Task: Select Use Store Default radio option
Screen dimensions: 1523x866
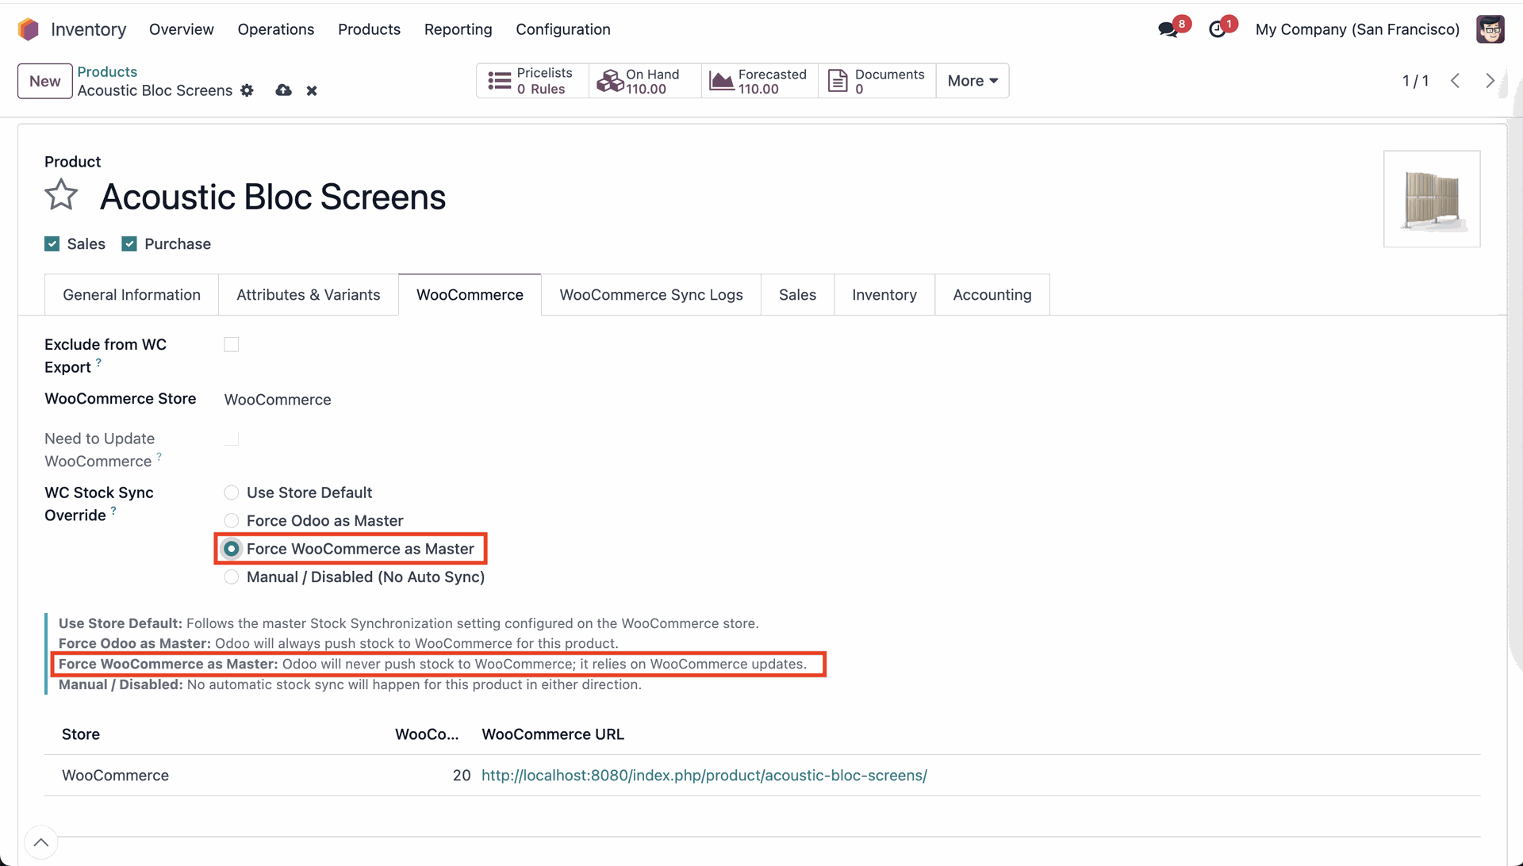Action: 232,492
